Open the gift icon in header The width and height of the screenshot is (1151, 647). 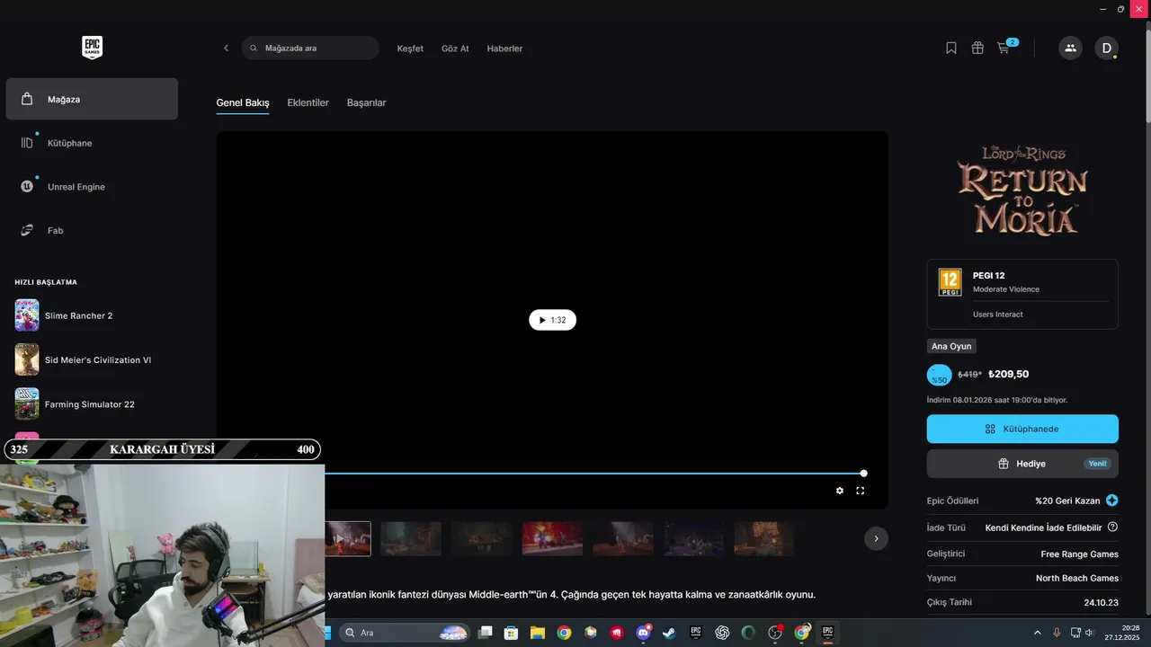(977, 48)
